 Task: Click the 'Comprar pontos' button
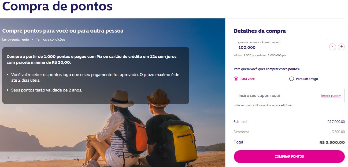point(289,157)
